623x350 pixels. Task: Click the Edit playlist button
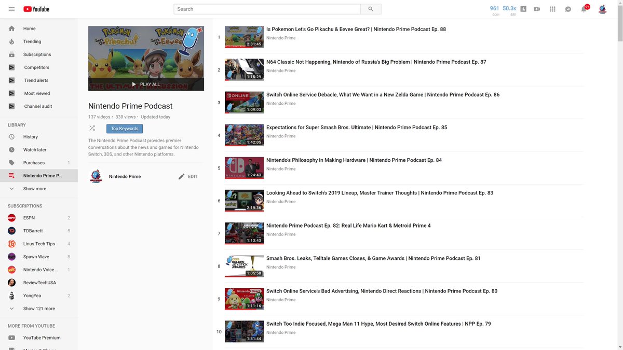point(188,176)
